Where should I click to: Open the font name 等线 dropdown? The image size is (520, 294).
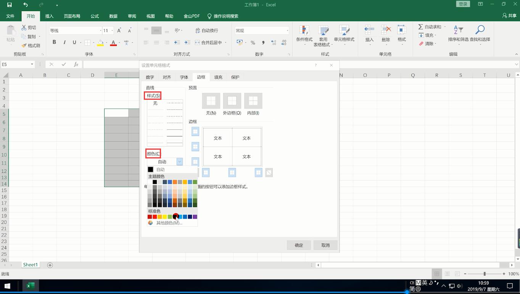[100, 30]
